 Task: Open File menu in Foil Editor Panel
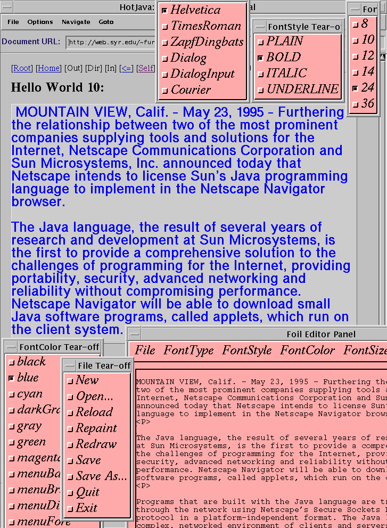(x=145, y=351)
